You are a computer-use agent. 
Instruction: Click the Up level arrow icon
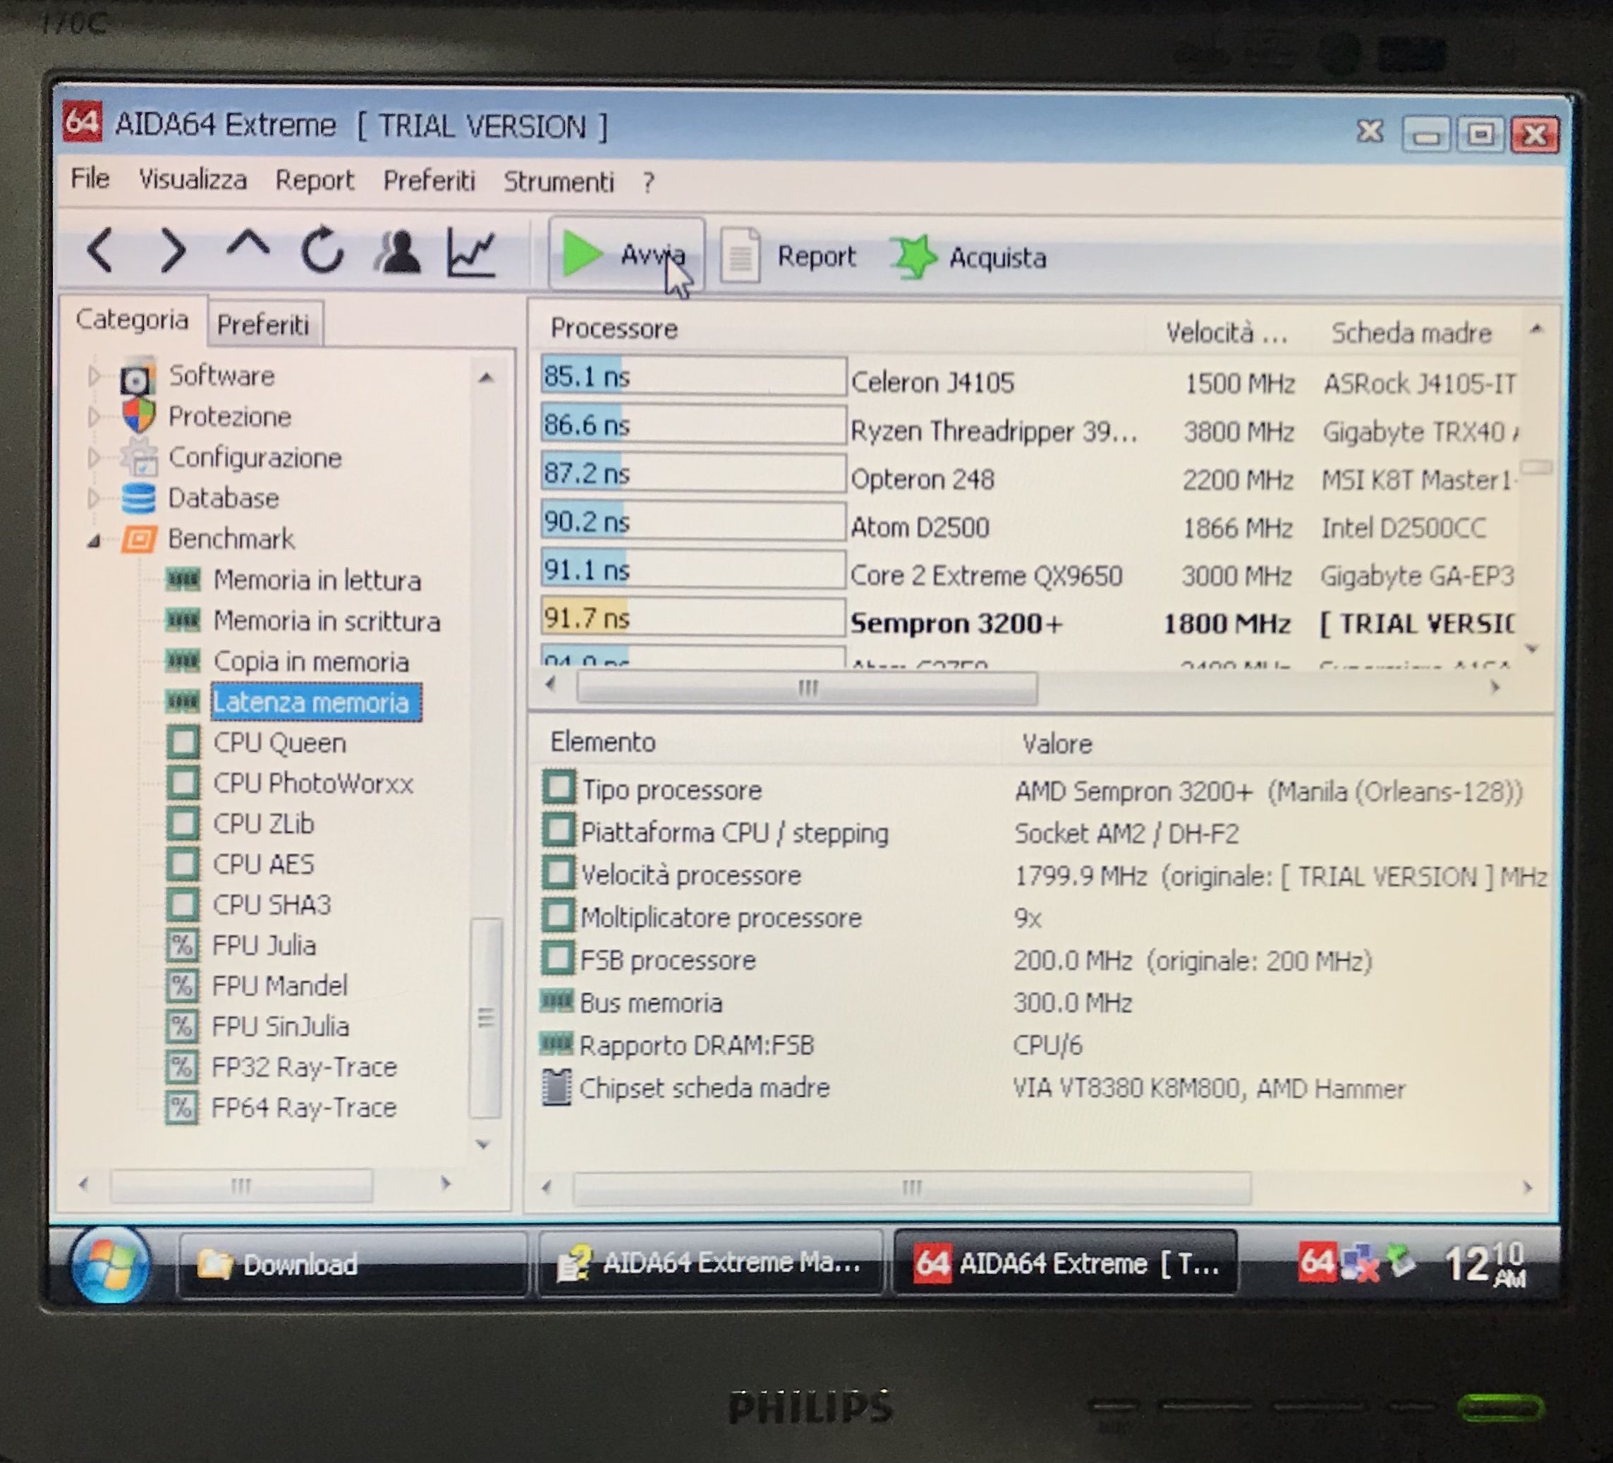point(248,246)
